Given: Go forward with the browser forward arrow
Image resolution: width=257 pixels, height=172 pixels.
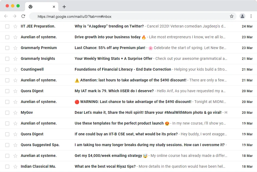Looking at the screenshot, I should (x=15, y=16).
